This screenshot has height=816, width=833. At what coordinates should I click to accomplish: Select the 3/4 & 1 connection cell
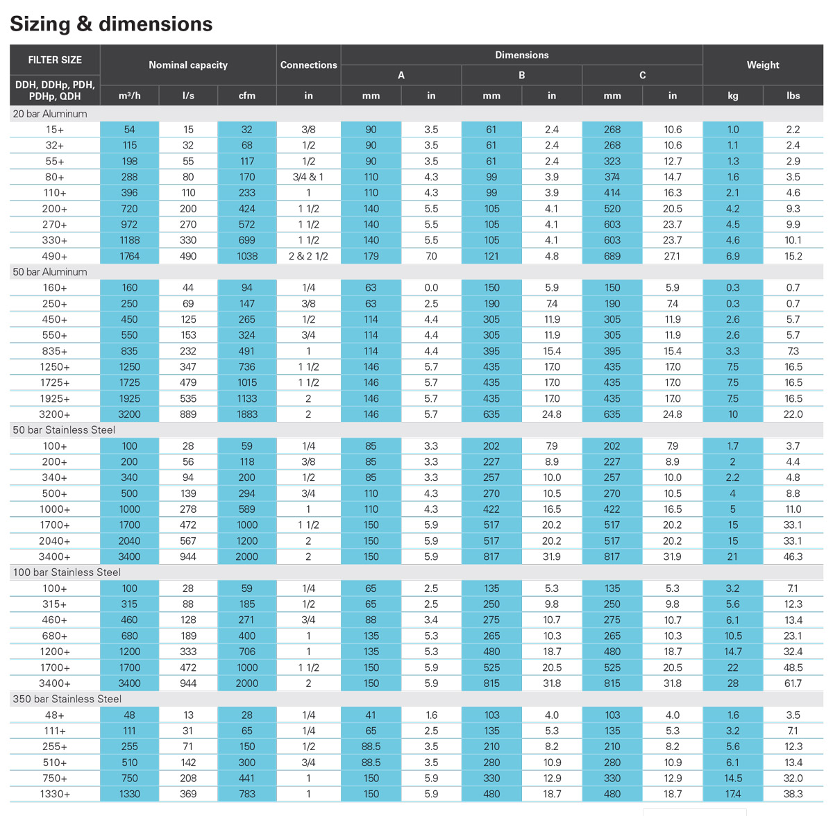(x=308, y=177)
